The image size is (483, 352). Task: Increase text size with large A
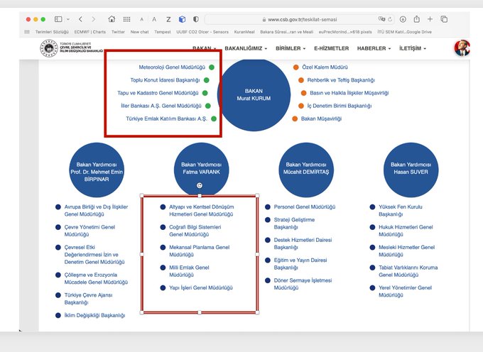[x=154, y=19]
